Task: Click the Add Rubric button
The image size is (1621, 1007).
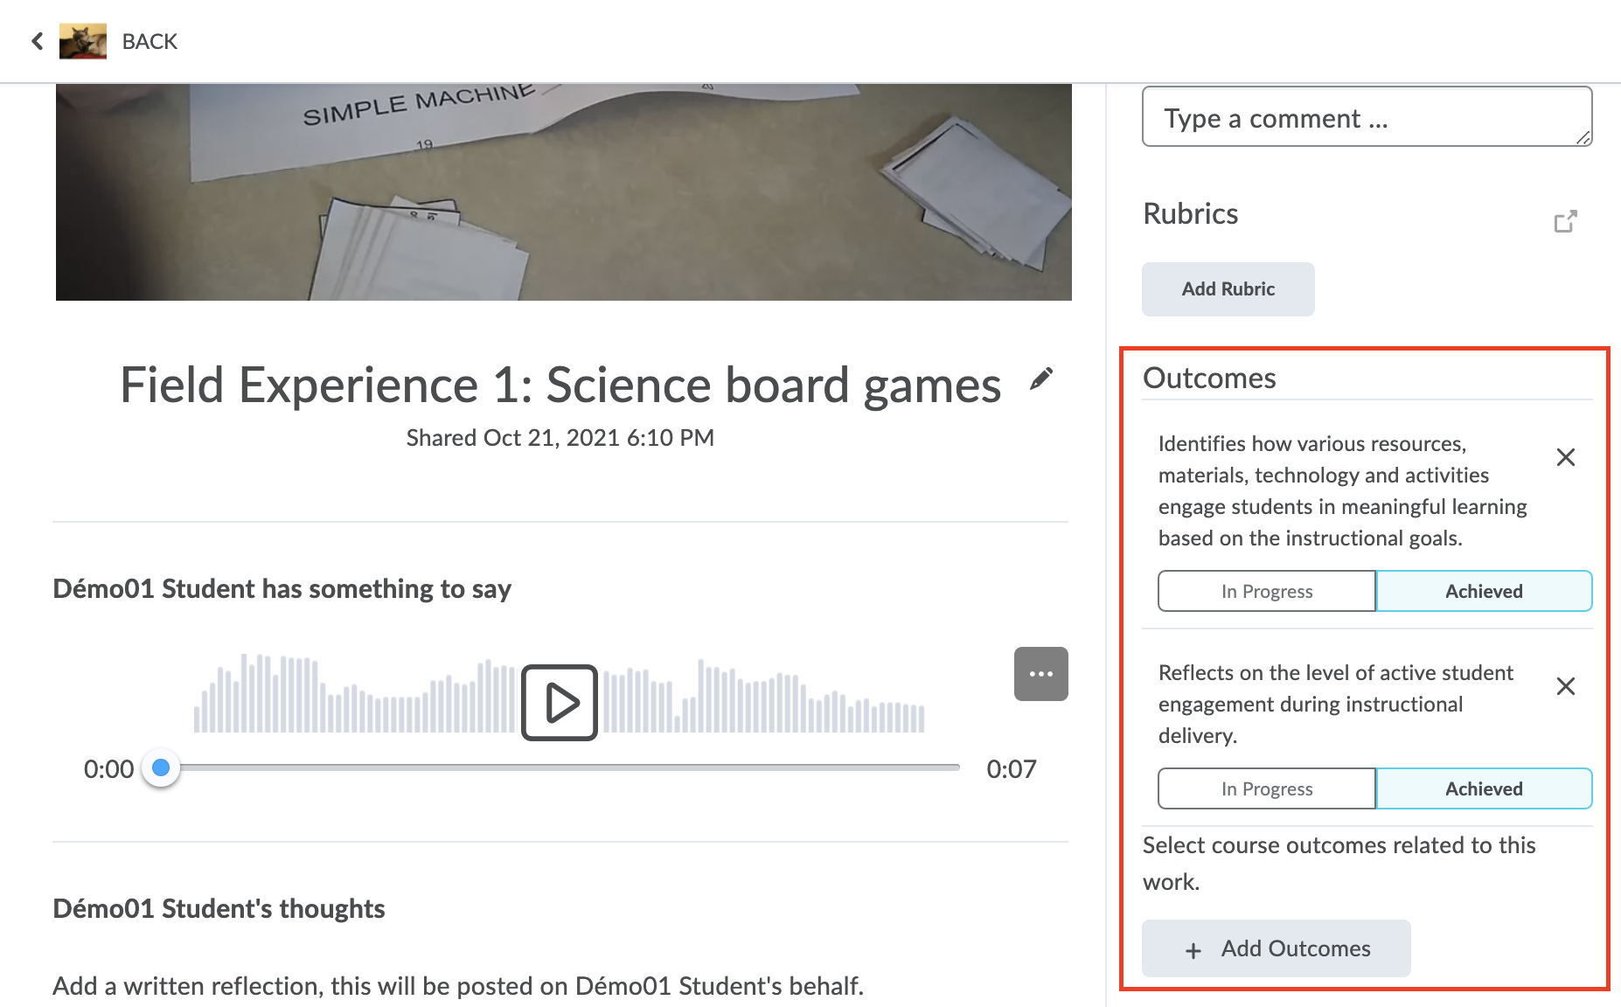Action: point(1228,289)
